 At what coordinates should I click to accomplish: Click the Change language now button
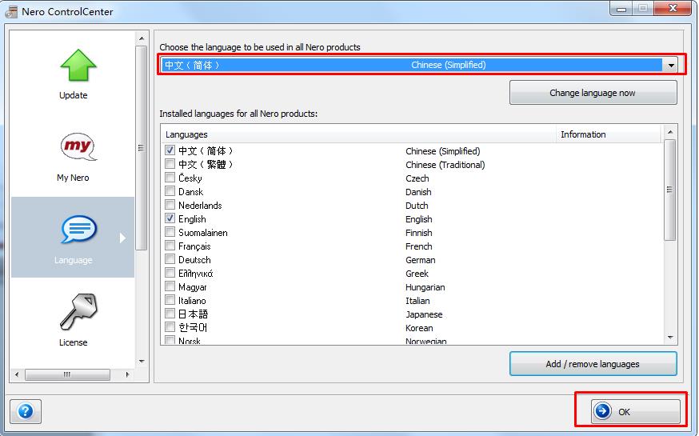[x=593, y=93]
